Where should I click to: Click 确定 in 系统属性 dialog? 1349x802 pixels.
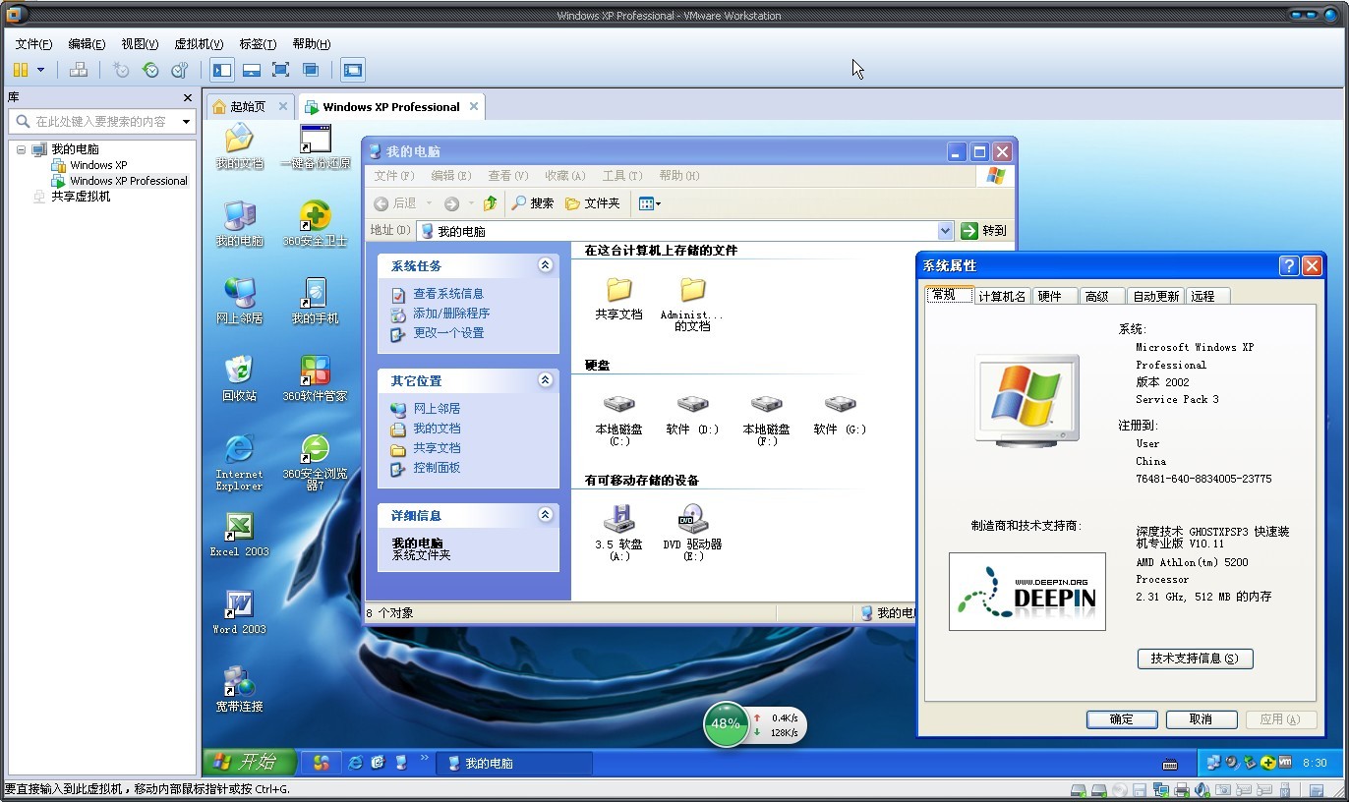[1122, 719]
